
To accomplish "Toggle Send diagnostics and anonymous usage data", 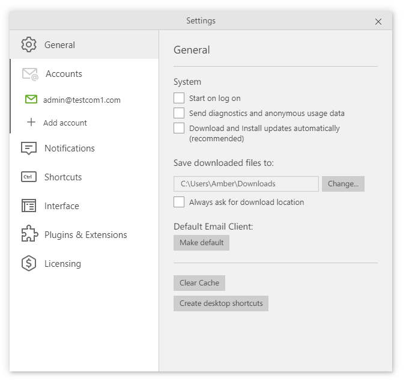I will click(179, 113).
